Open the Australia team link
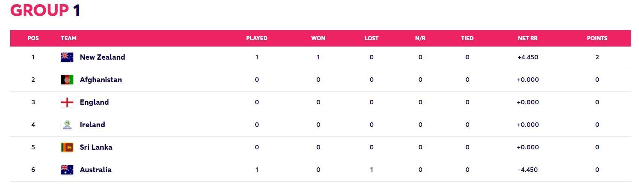The image size is (639, 185). click(x=96, y=170)
